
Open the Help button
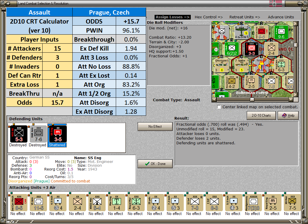pos(288,115)
